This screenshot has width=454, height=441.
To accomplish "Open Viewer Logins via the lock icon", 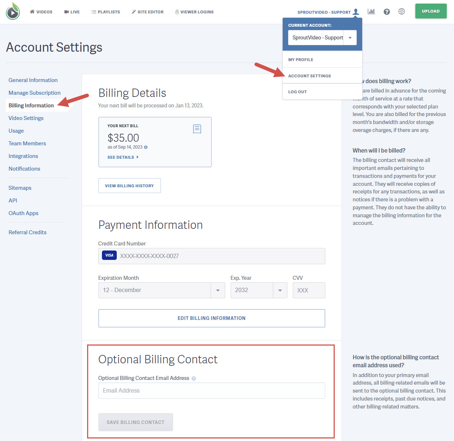I will click(176, 12).
